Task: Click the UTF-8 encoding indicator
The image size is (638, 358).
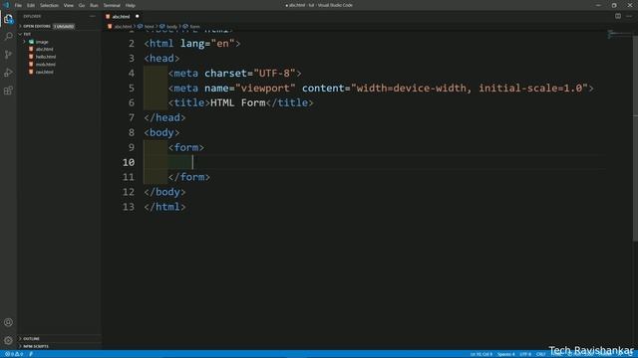Action: 525,354
